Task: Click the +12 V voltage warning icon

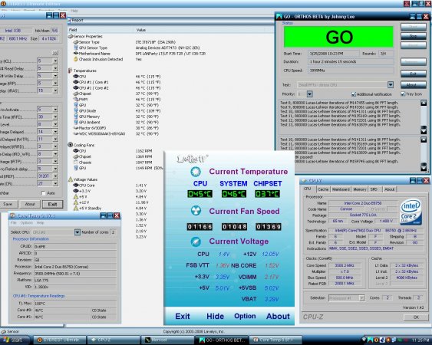Action: pyautogui.click(x=76, y=202)
